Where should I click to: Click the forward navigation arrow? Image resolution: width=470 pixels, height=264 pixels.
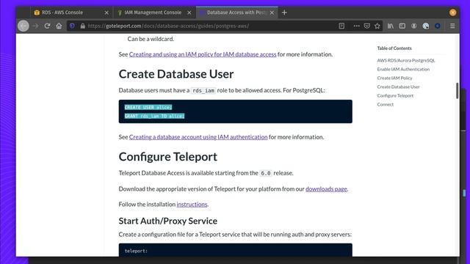pyautogui.click(x=36, y=26)
